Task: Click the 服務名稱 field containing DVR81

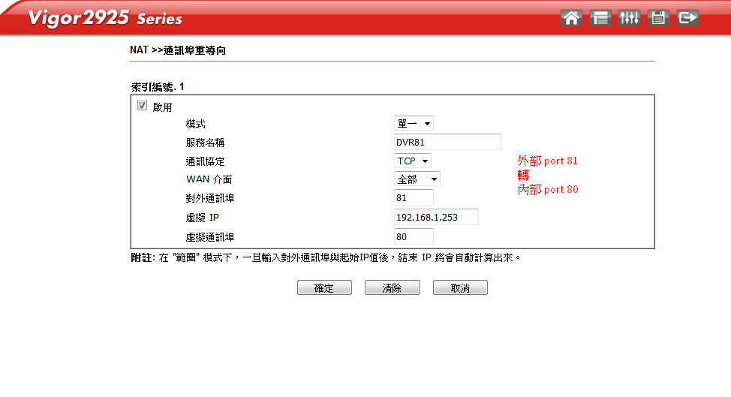Action: 447,142
